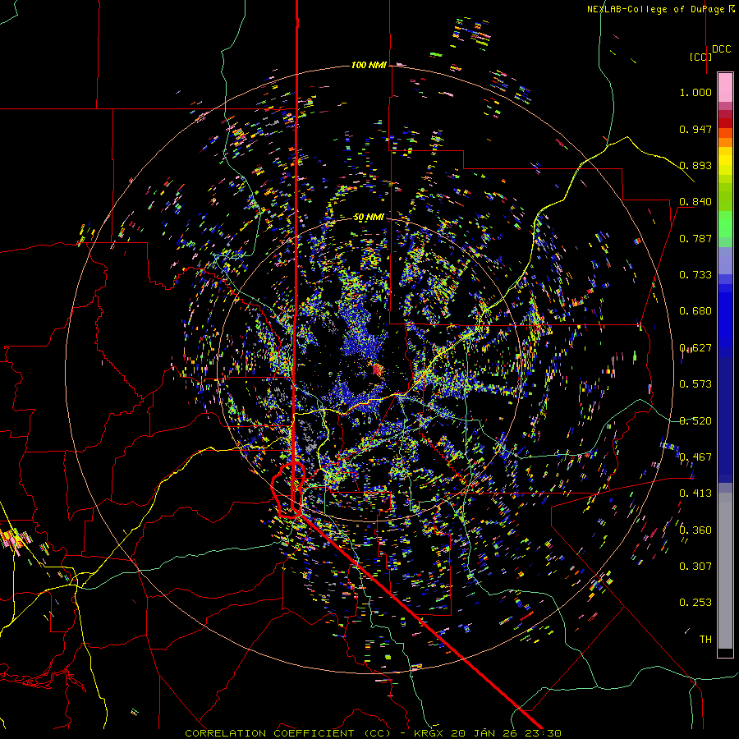Click the 0.893 legend value
The image size is (739, 739).
click(x=695, y=165)
